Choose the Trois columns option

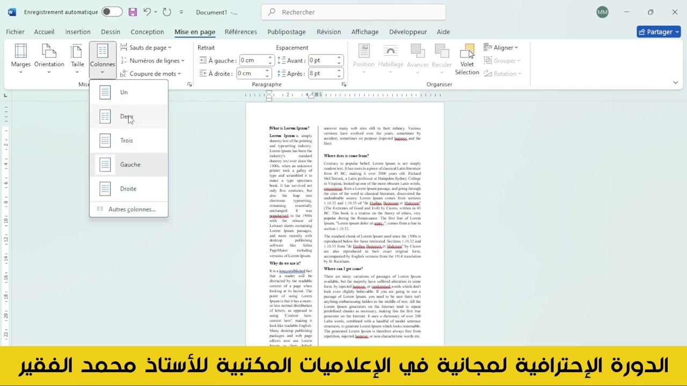point(129,140)
